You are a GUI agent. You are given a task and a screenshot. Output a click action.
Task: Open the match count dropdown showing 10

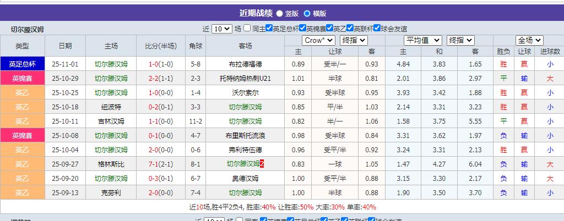click(222, 29)
